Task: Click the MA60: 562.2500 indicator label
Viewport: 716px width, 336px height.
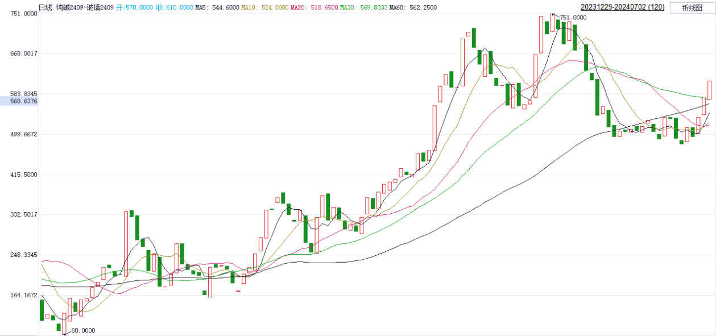Action: coord(413,7)
